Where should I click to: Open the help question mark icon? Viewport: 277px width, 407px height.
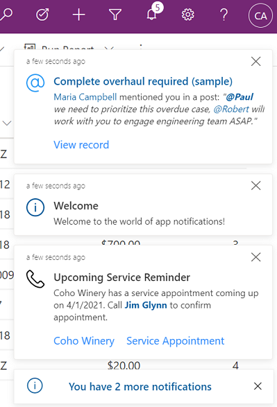click(224, 15)
